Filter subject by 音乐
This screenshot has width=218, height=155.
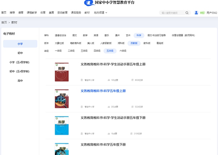click(x=106, y=35)
